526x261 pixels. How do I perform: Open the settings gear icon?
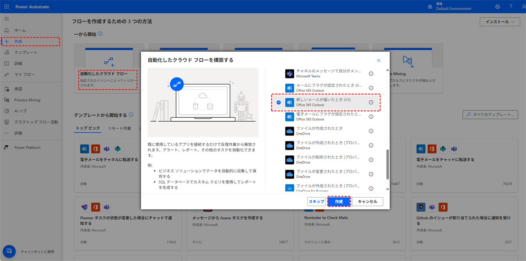pos(498,7)
